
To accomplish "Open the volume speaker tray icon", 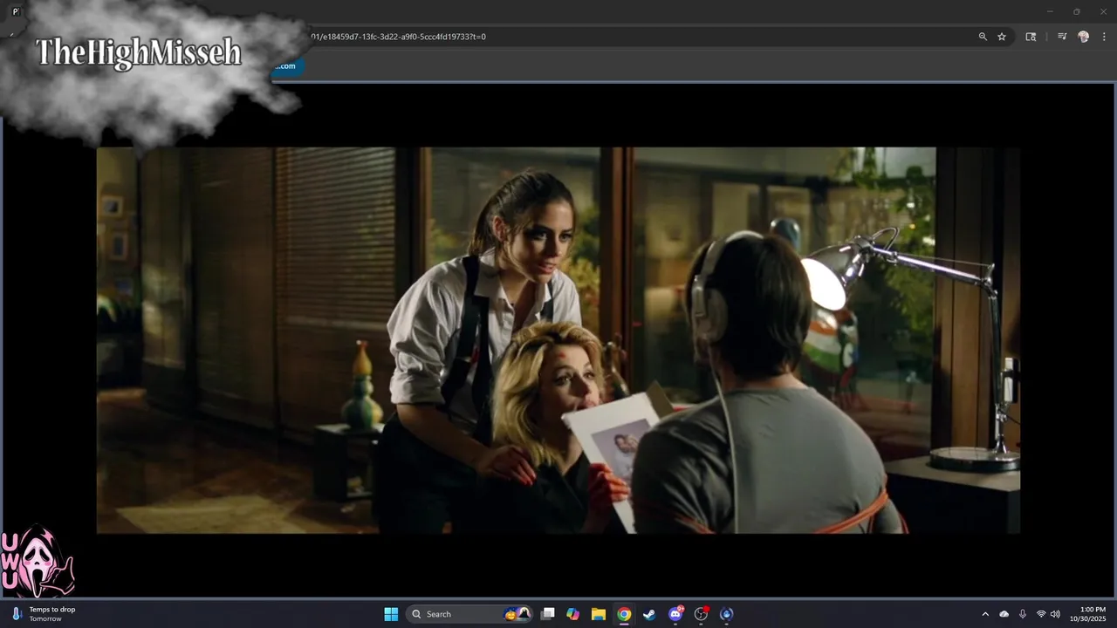I will coord(1055,614).
